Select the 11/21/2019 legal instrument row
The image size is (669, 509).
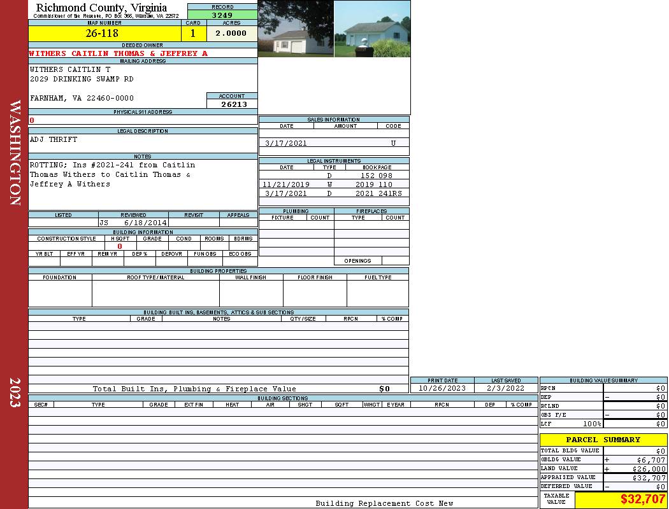pyautogui.click(x=333, y=185)
